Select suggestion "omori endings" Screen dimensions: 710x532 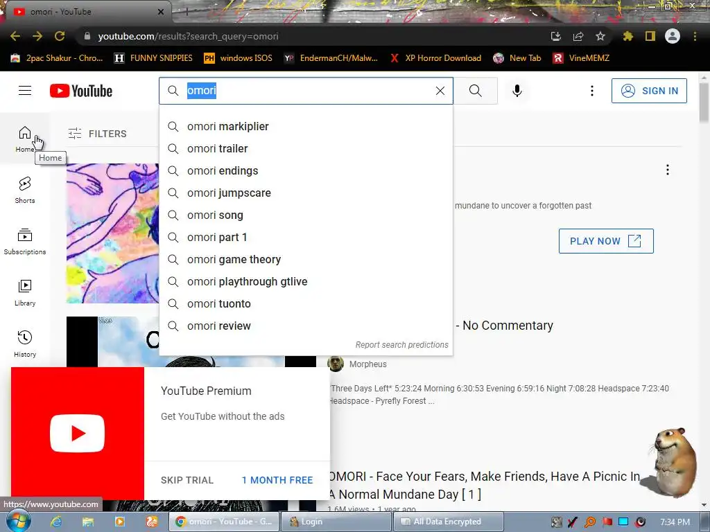pos(306,170)
